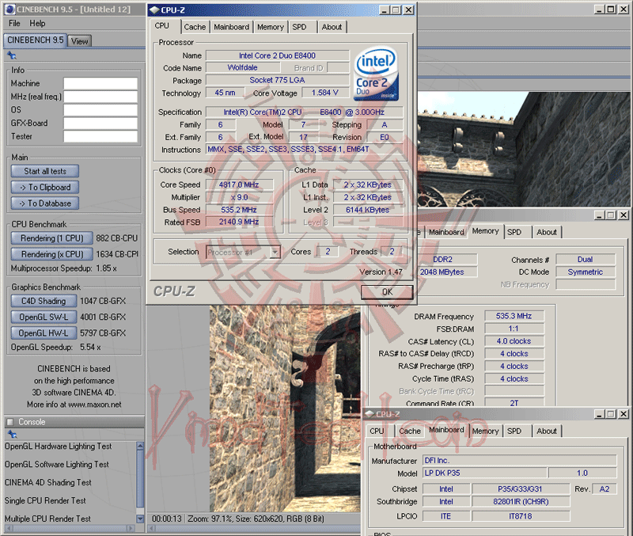This screenshot has width=633, height=536.
Task: Click the render time status '00:00:13'
Action: point(167,519)
